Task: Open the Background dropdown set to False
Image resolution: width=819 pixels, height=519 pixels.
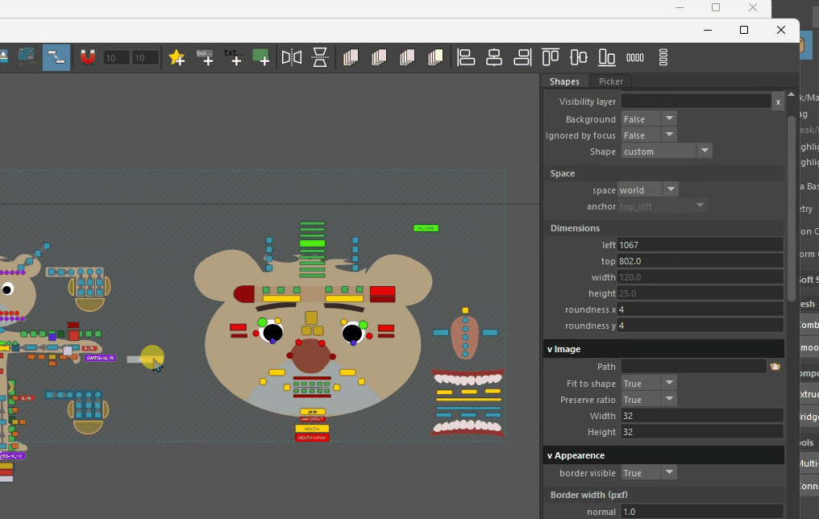Action: pos(649,119)
